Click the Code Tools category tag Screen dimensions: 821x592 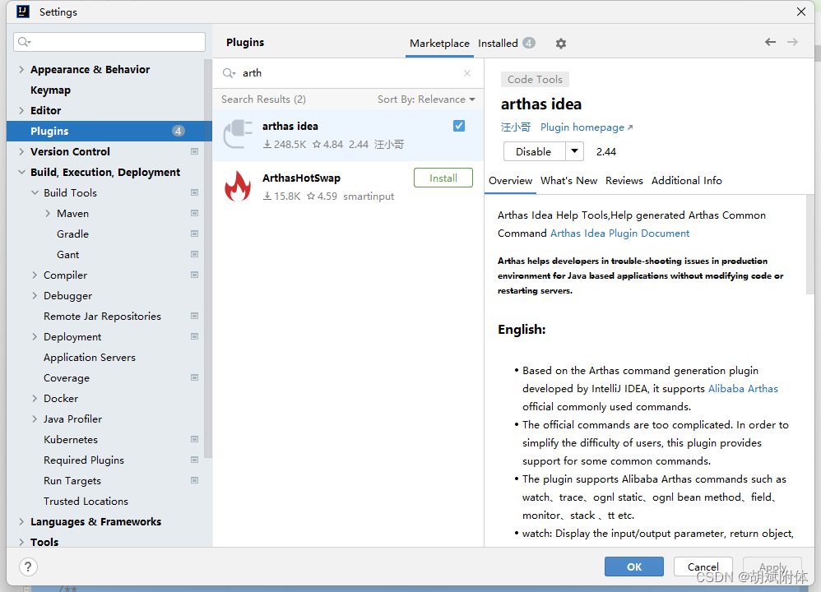tap(535, 80)
